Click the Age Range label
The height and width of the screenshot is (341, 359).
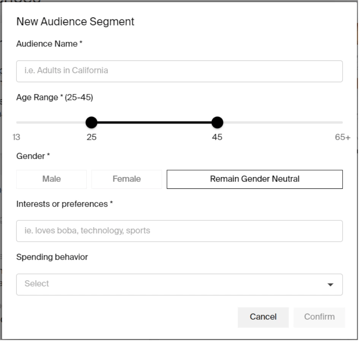click(x=54, y=97)
